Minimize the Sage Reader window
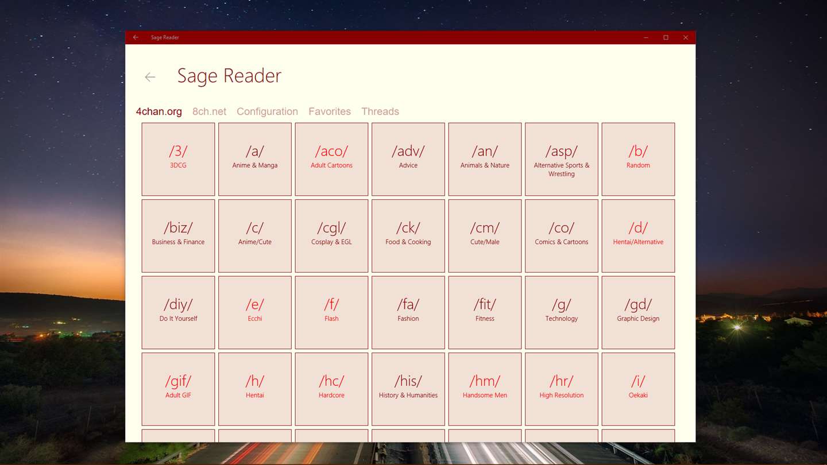Image resolution: width=827 pixels, height=465 pixels. [646, 37]
